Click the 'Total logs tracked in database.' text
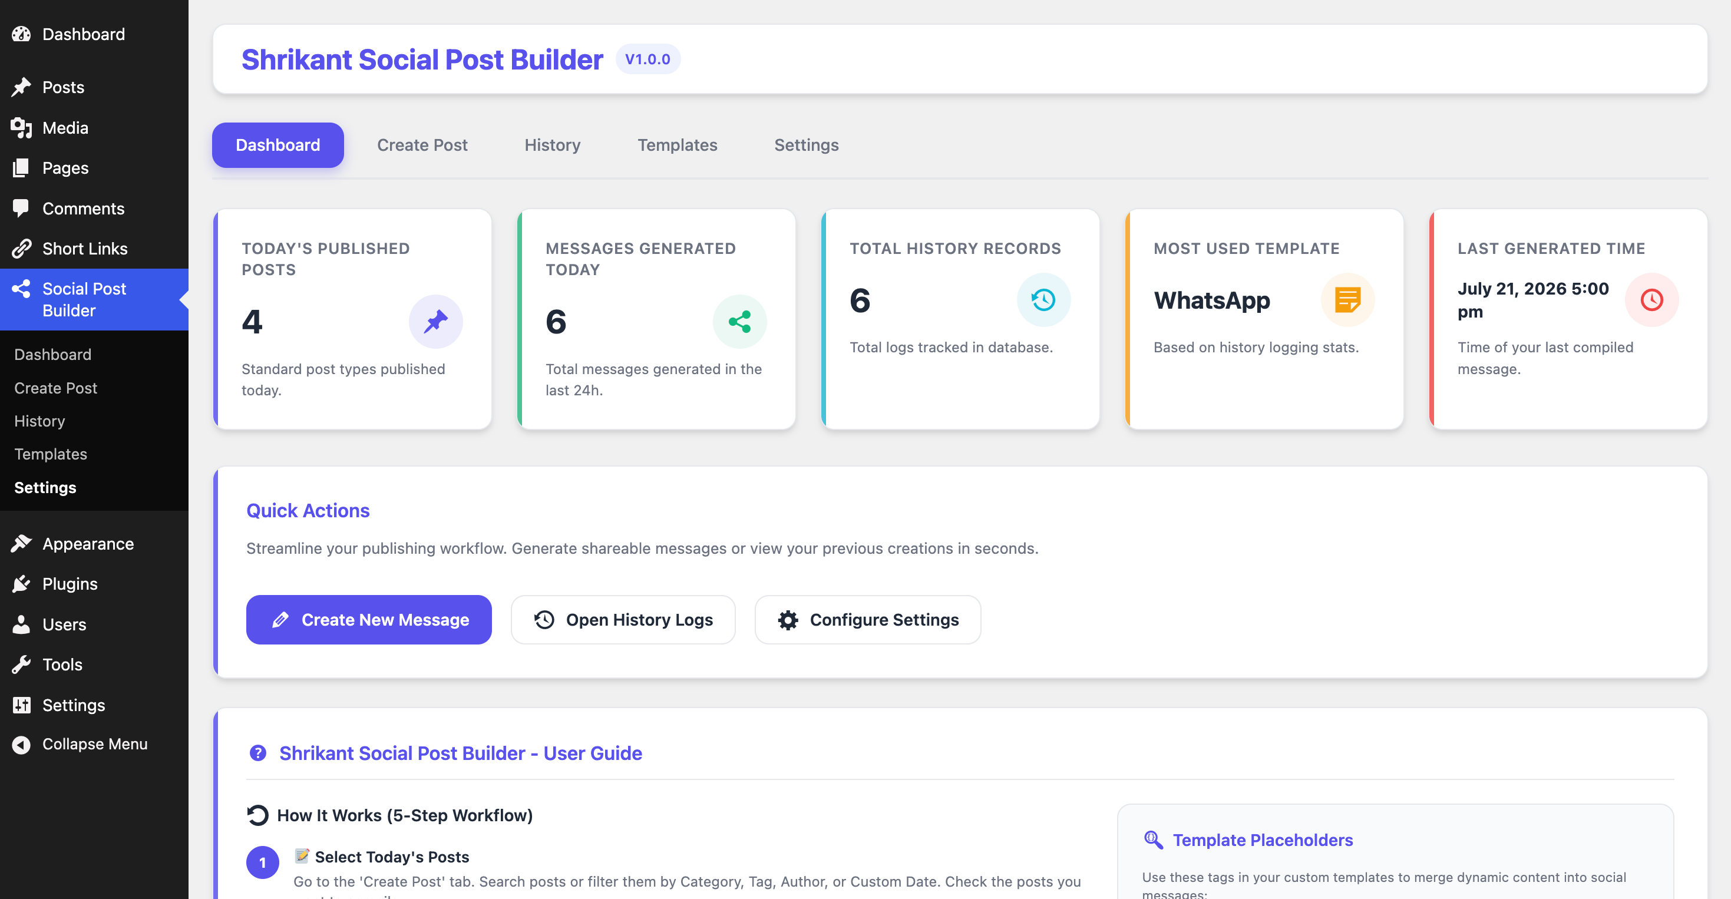Screen dimensions: 1731x899 coord(951,348)
